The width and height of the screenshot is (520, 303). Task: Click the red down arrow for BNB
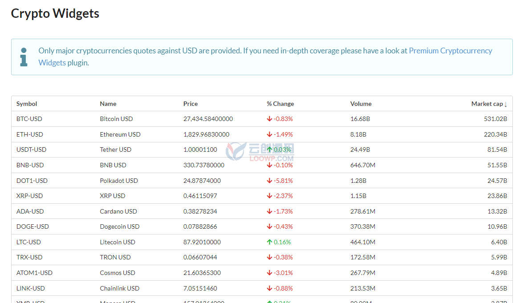click(x=269, y=165)
